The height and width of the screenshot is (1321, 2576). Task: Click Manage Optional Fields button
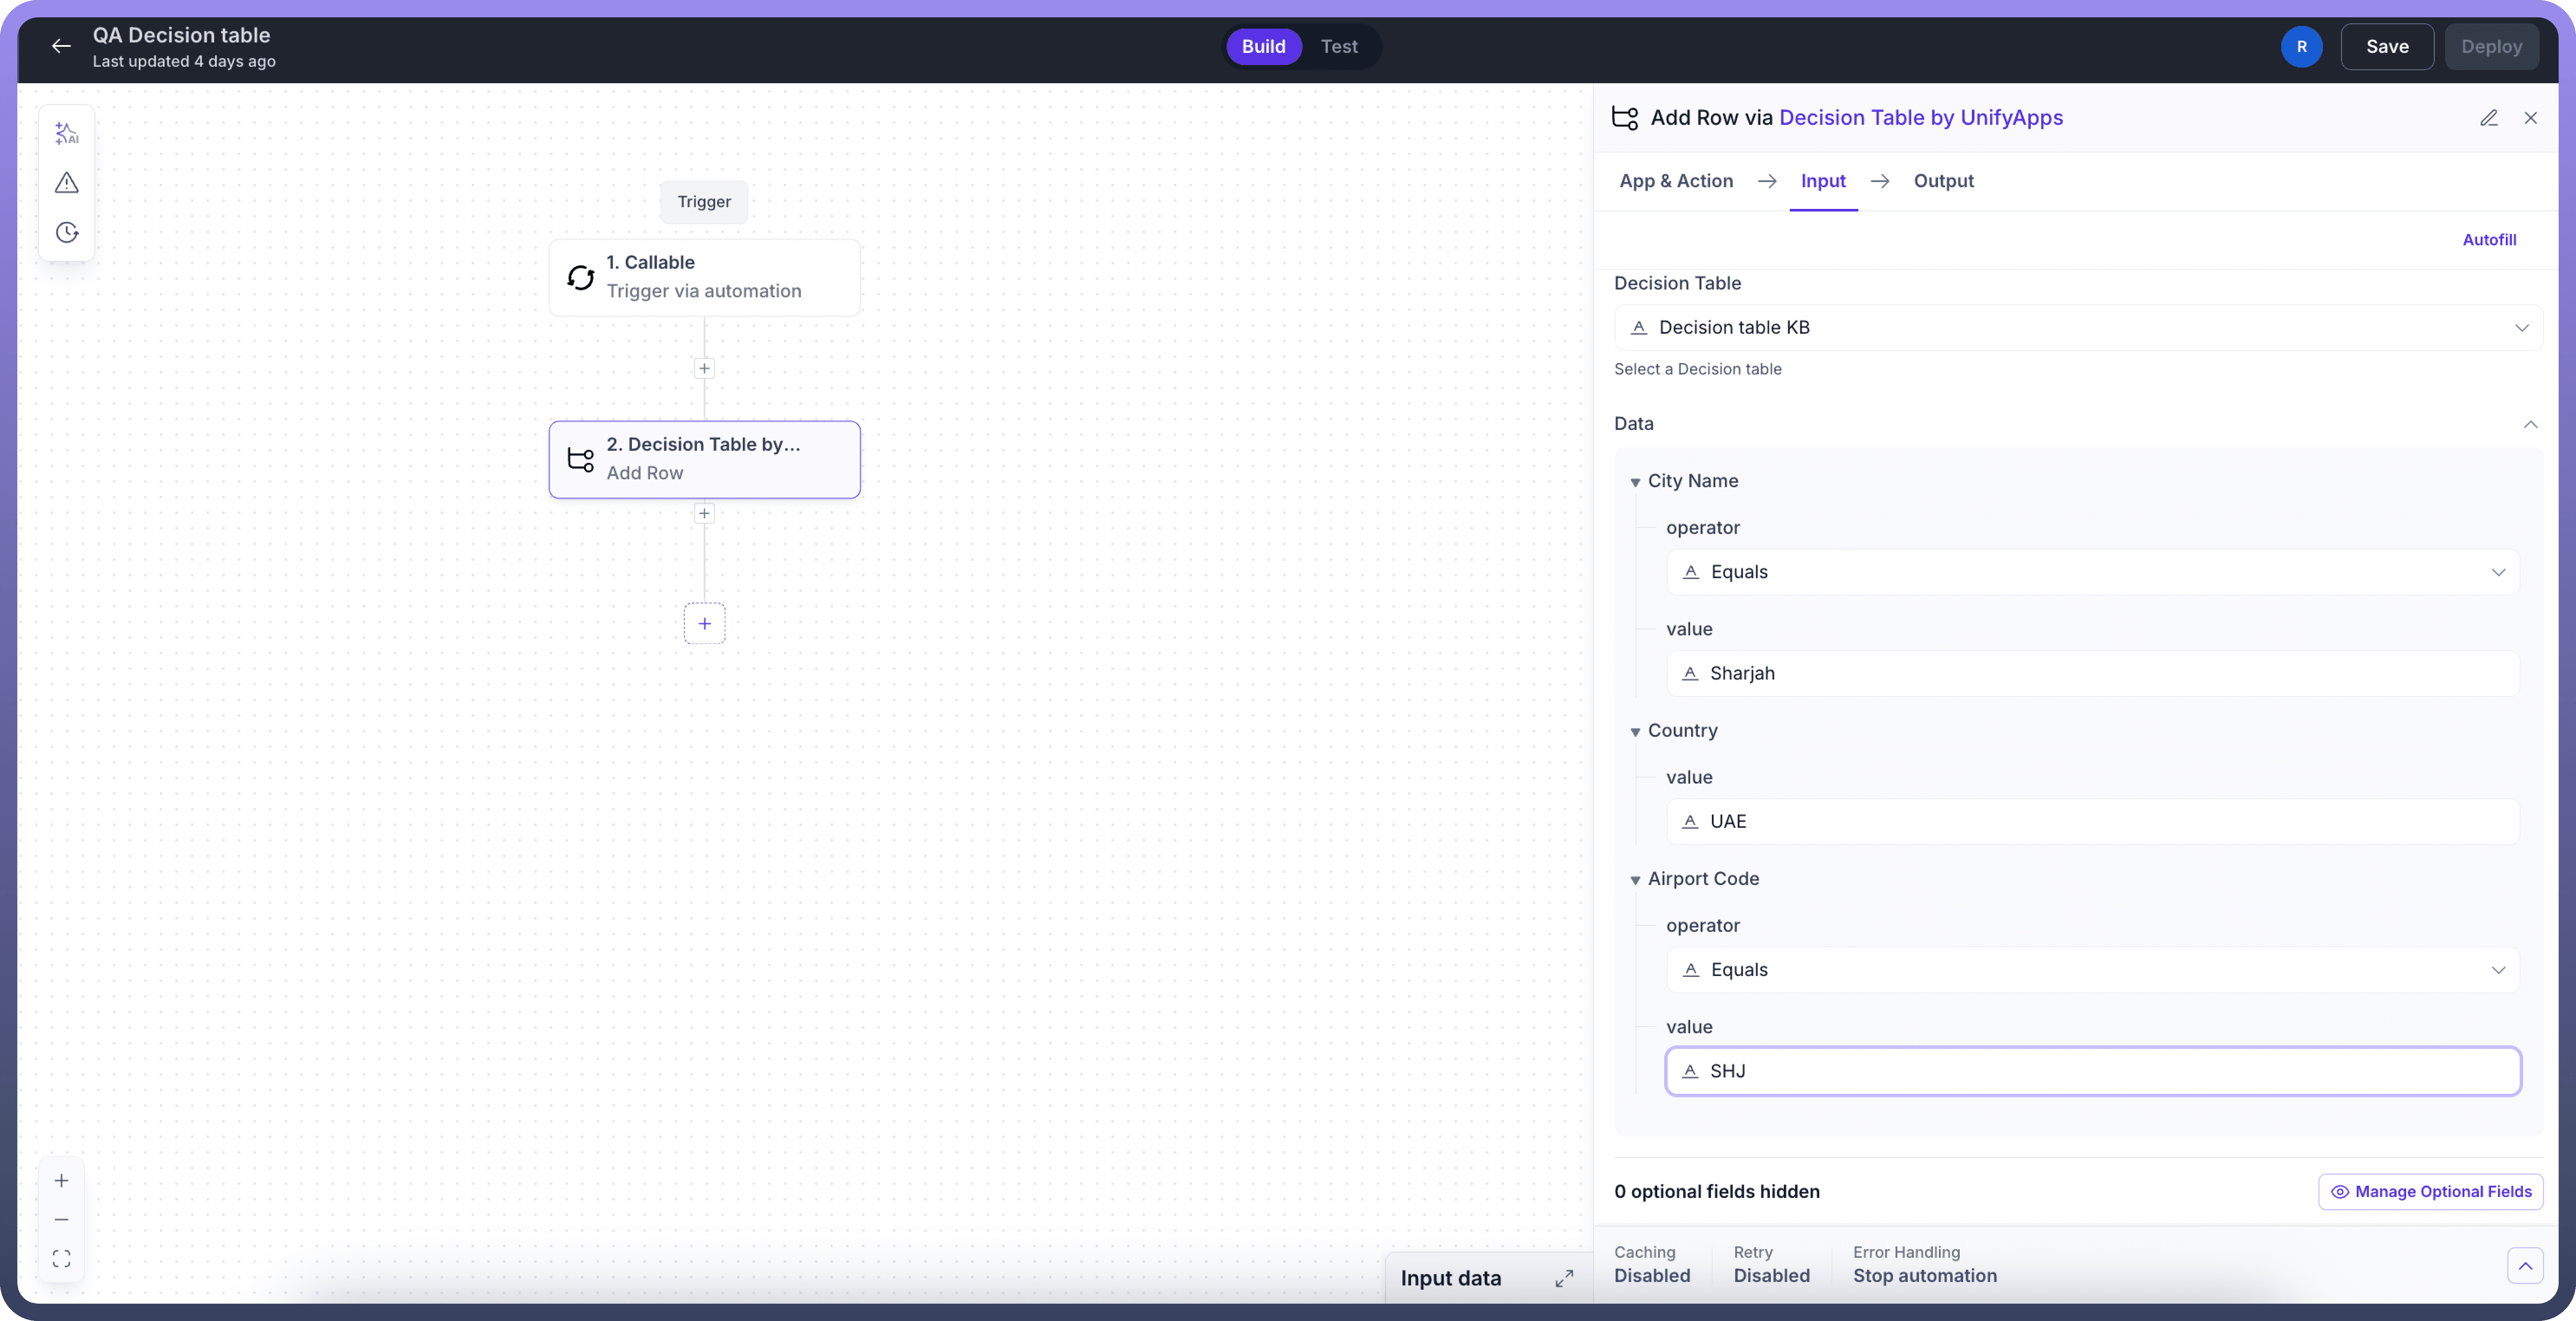tap(2430, 1191)
